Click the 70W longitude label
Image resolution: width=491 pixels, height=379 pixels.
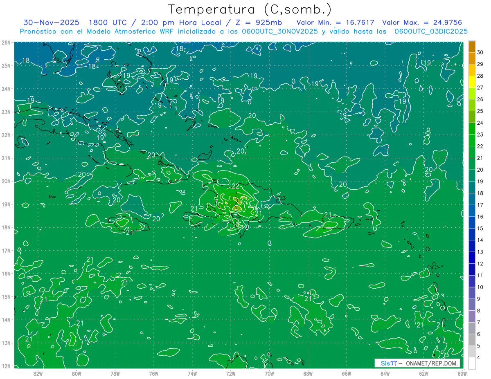269,373
